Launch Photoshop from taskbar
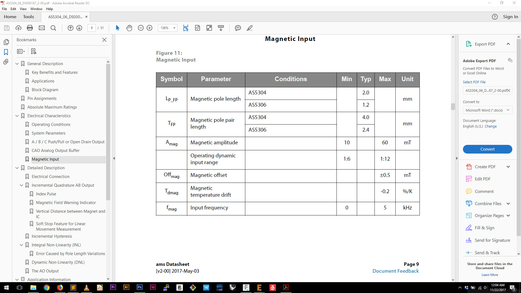 point(139,288)
